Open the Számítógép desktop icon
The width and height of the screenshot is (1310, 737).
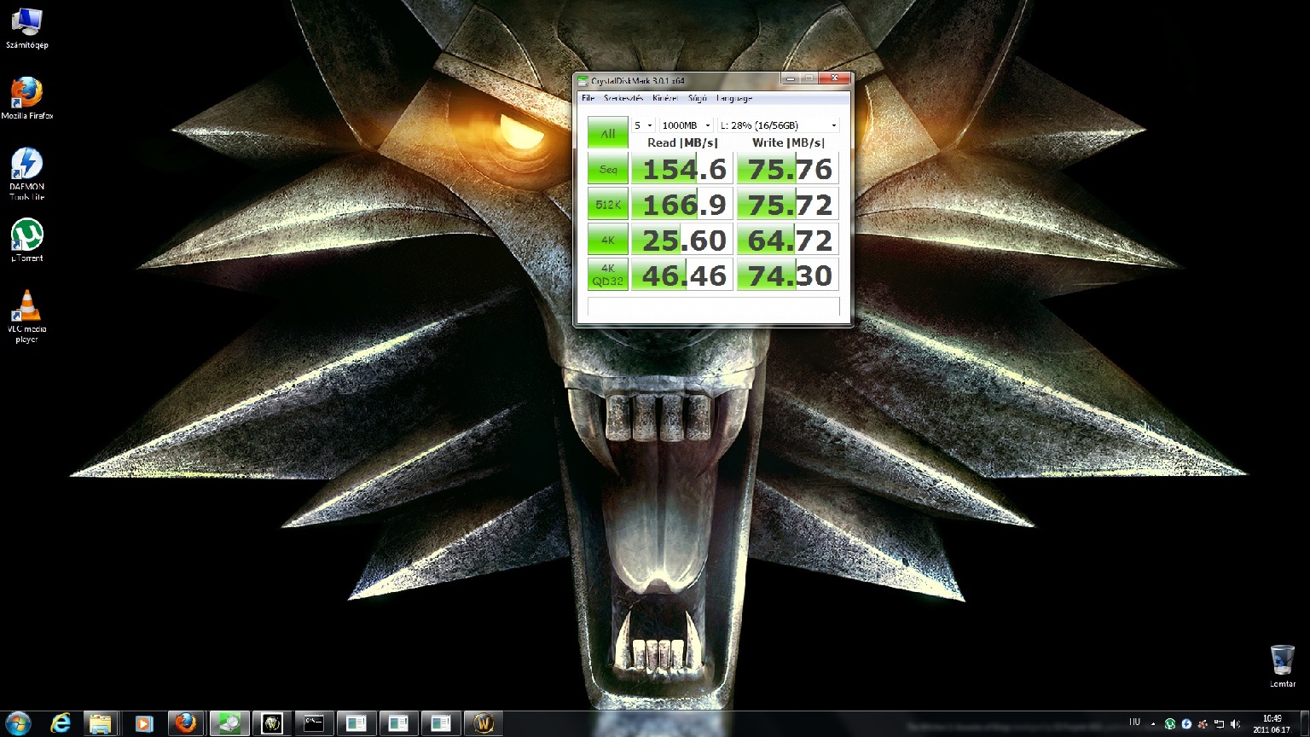tap(26, 28)
